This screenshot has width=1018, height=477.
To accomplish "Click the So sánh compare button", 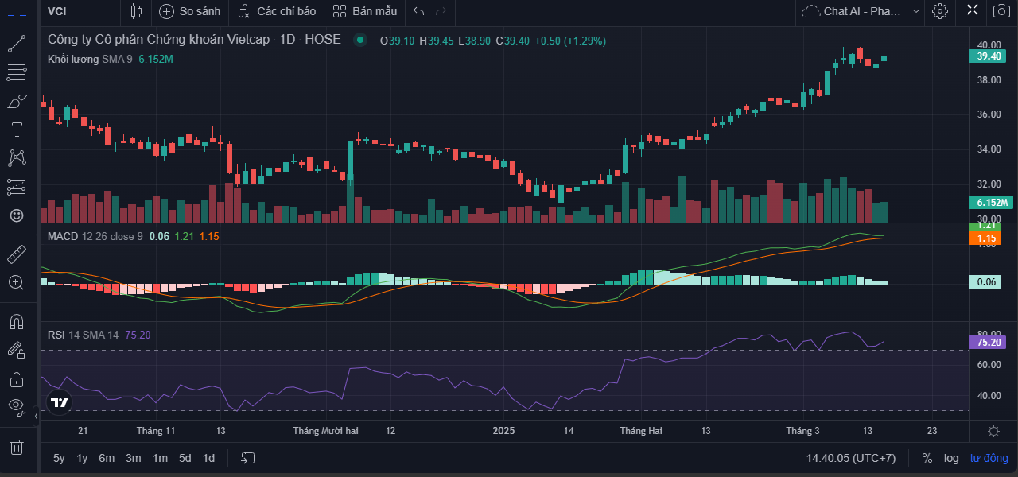I will click(189, 11).
